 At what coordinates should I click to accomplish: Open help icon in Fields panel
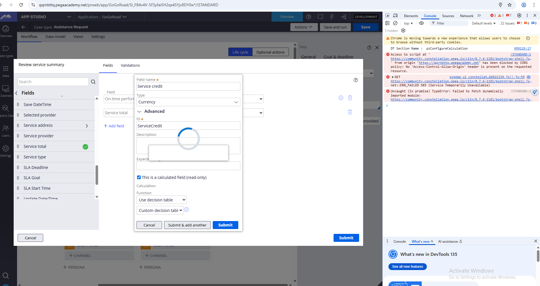coord(356,80)
